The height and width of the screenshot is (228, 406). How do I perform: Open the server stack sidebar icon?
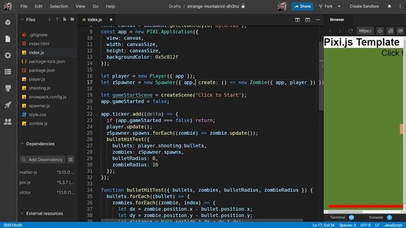[x=8, y=72]
